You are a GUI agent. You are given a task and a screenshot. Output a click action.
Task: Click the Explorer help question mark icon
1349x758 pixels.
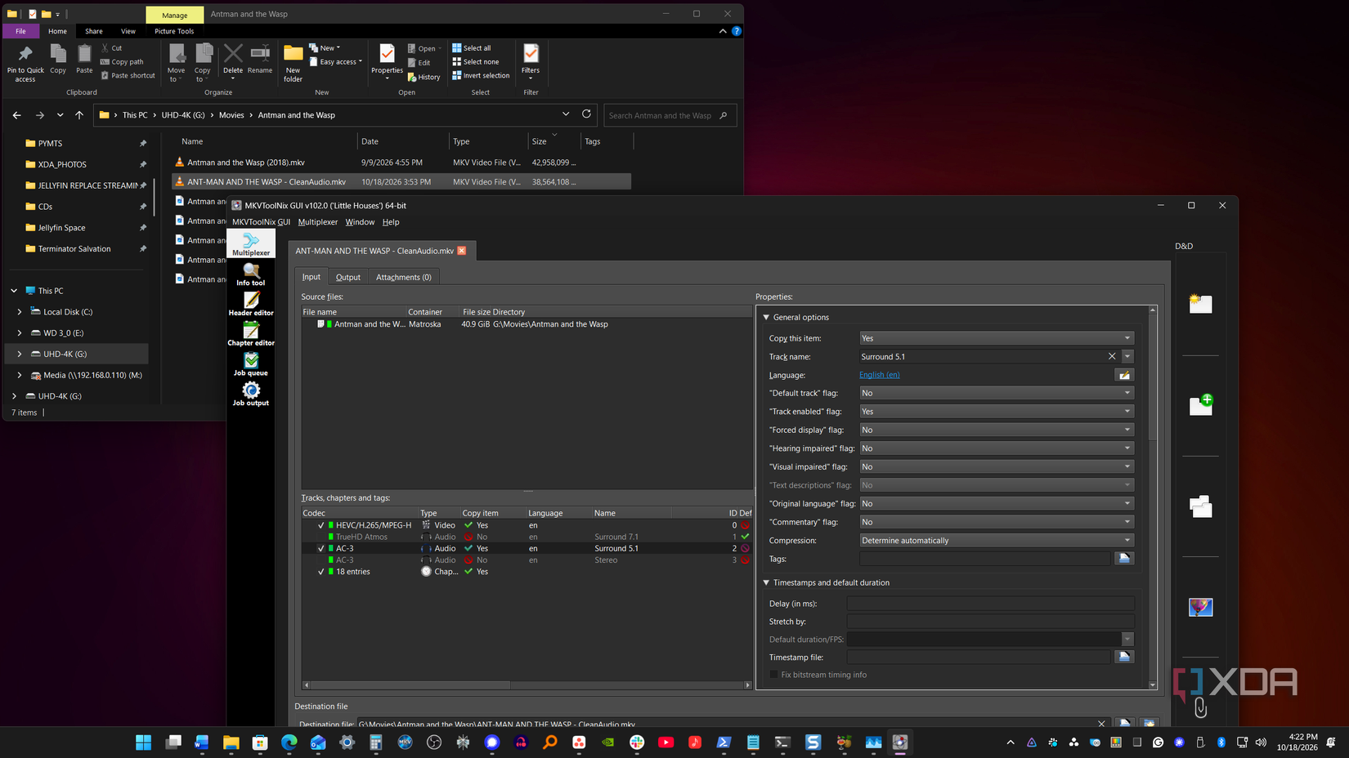pyautogui.click(x=737, y=31)
